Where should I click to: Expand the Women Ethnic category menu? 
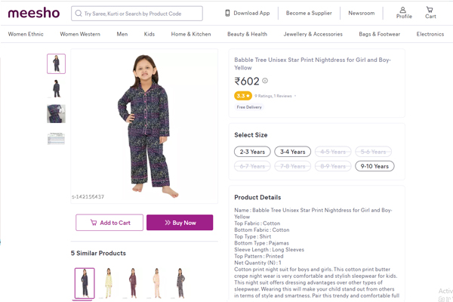pyautogui.click(x=26, y=34)
